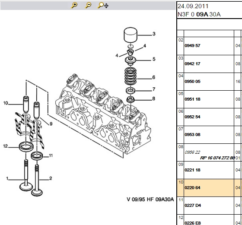Click diagram callout number 2
Image resolution: width=242 pixels, height=225 pixels.
[x=51, y=178]
